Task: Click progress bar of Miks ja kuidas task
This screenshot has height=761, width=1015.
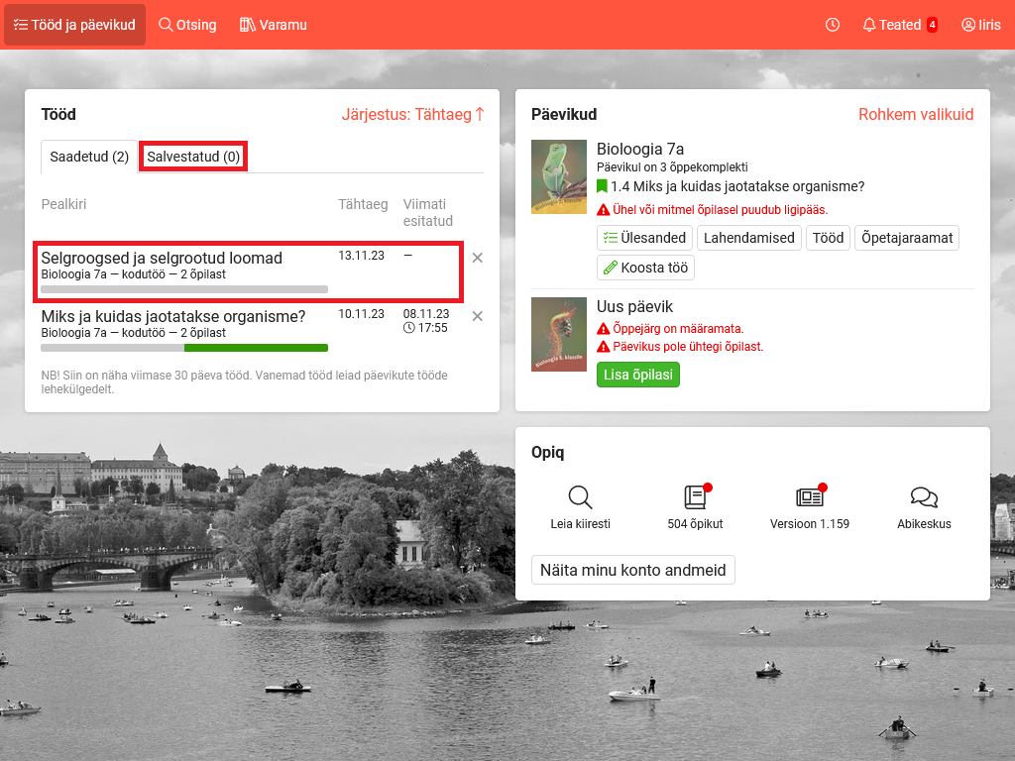Action: coord(184,348)
